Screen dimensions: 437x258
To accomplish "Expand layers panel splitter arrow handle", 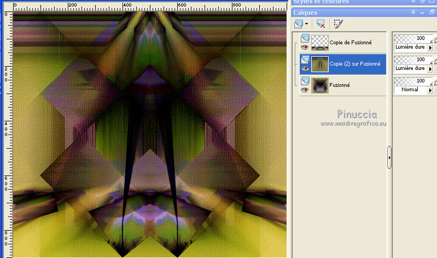I will click(x=389, y=157).
